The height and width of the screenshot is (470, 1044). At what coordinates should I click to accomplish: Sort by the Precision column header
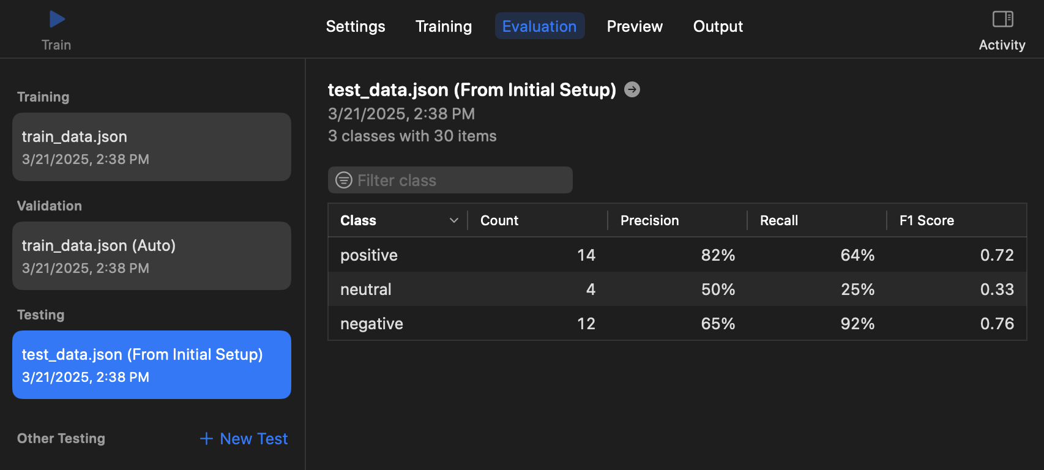(649, 220)
